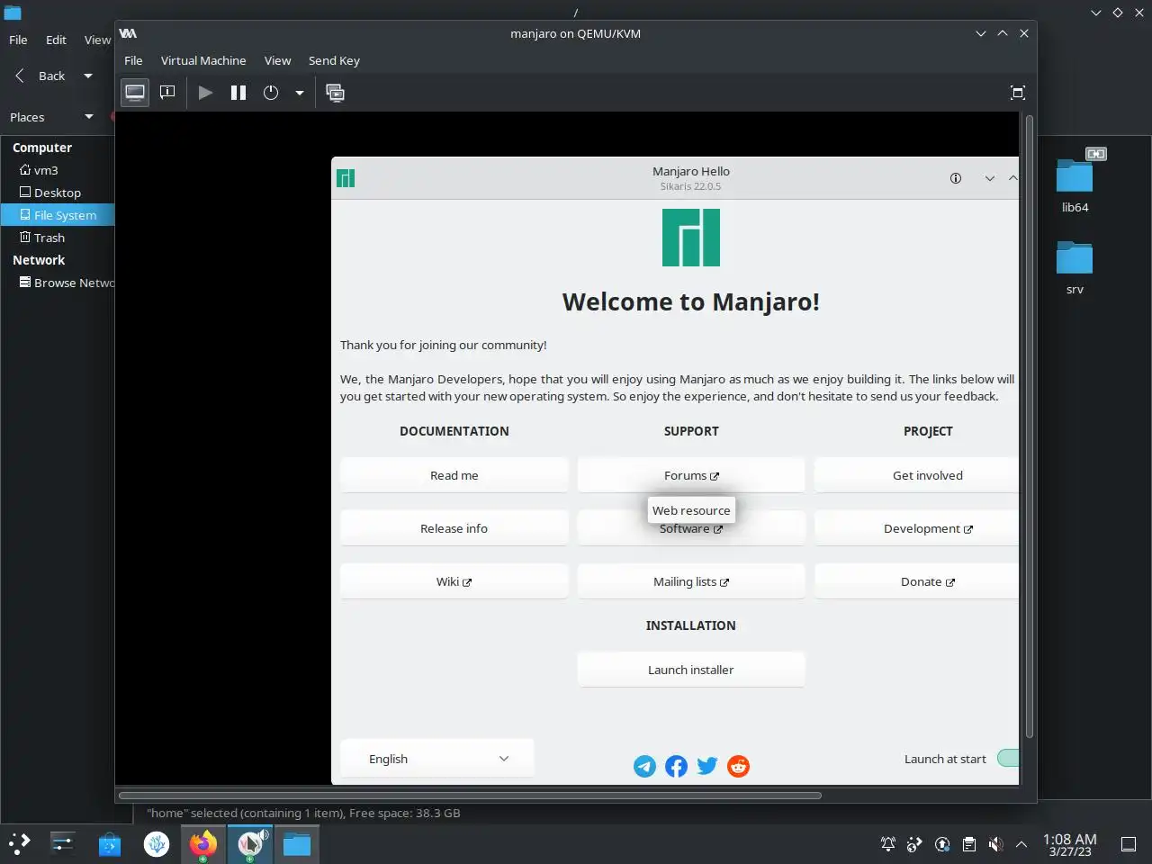Click the power shutdown icon in toolbar

271,93
